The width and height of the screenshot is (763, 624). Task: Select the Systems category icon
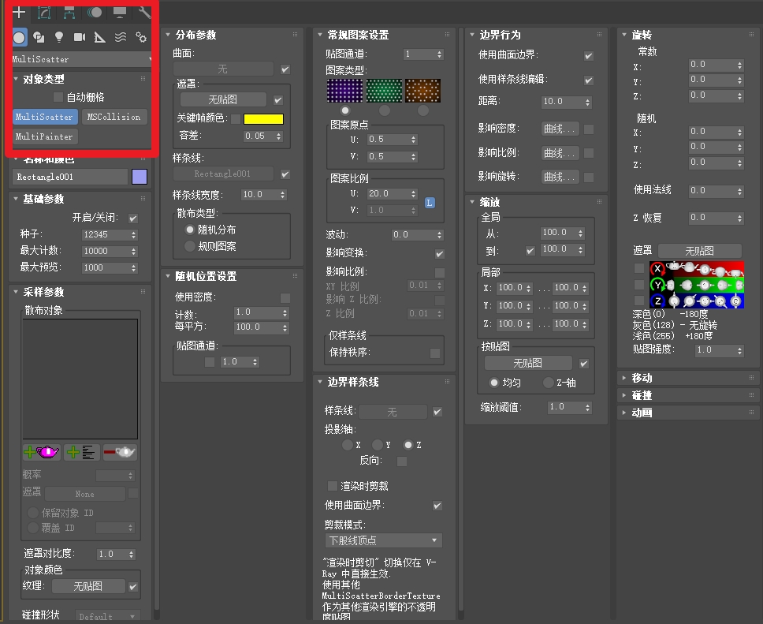[x=140, y=37]
